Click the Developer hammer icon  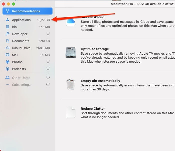[x=7, y=34]
